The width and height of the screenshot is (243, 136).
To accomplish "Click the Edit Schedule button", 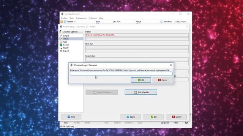I will click(x=141, y=92).
